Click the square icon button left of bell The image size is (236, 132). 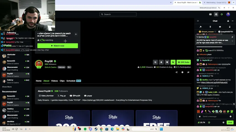(155, 62)
